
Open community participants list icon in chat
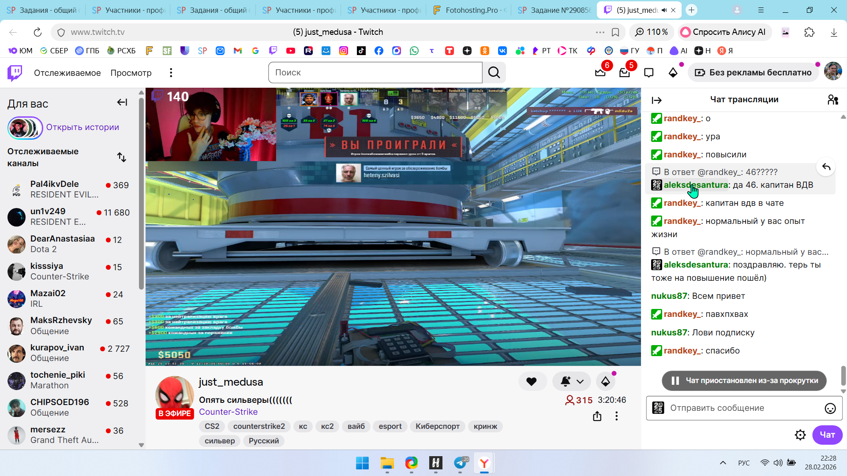click(832, 100)
